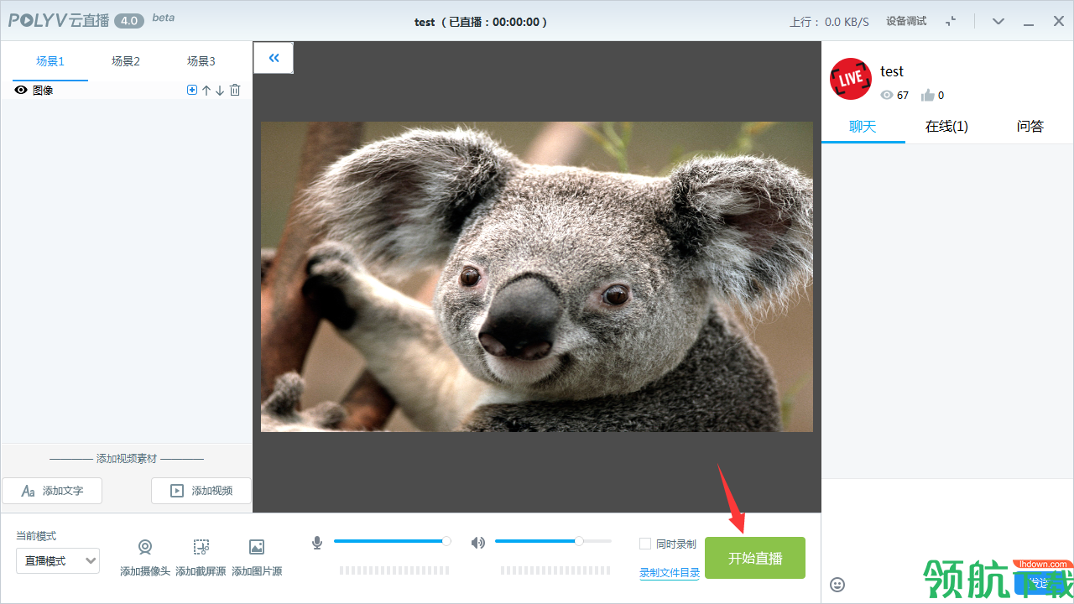Click the red LIVE channel avatar
Viewport: 1074px width, 604px height.
(851, 79)
